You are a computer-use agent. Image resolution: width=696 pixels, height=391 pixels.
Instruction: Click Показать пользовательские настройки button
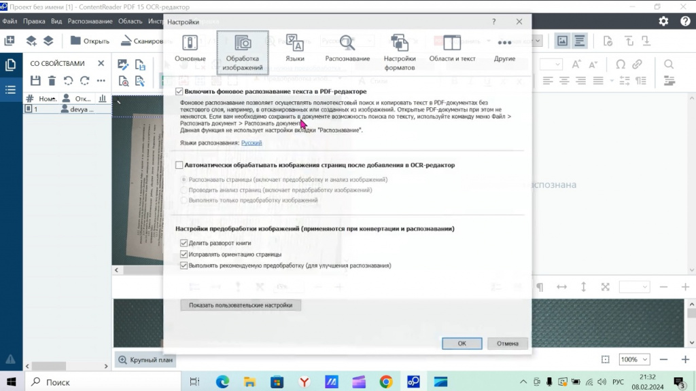click(x=241, y=305)
